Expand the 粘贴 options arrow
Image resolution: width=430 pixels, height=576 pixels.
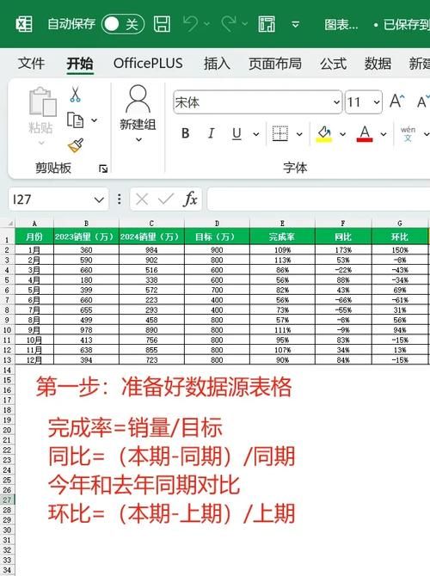41,144
